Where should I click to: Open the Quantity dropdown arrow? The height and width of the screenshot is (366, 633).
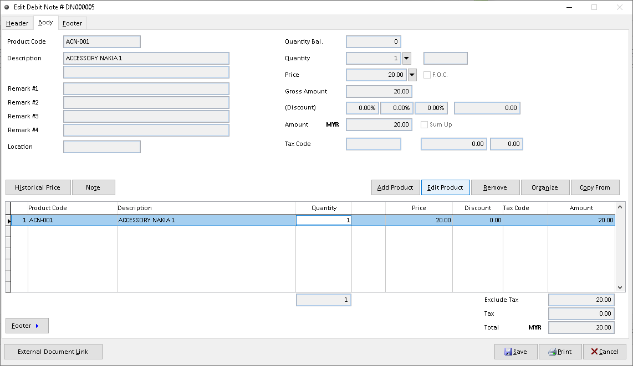coord(406,58)
